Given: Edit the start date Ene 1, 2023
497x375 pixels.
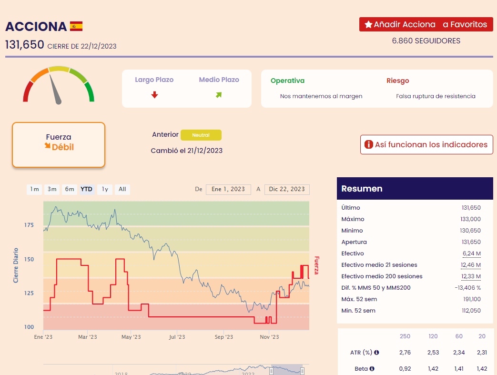Looking at the screenshot, I should (x=228, y=189).
